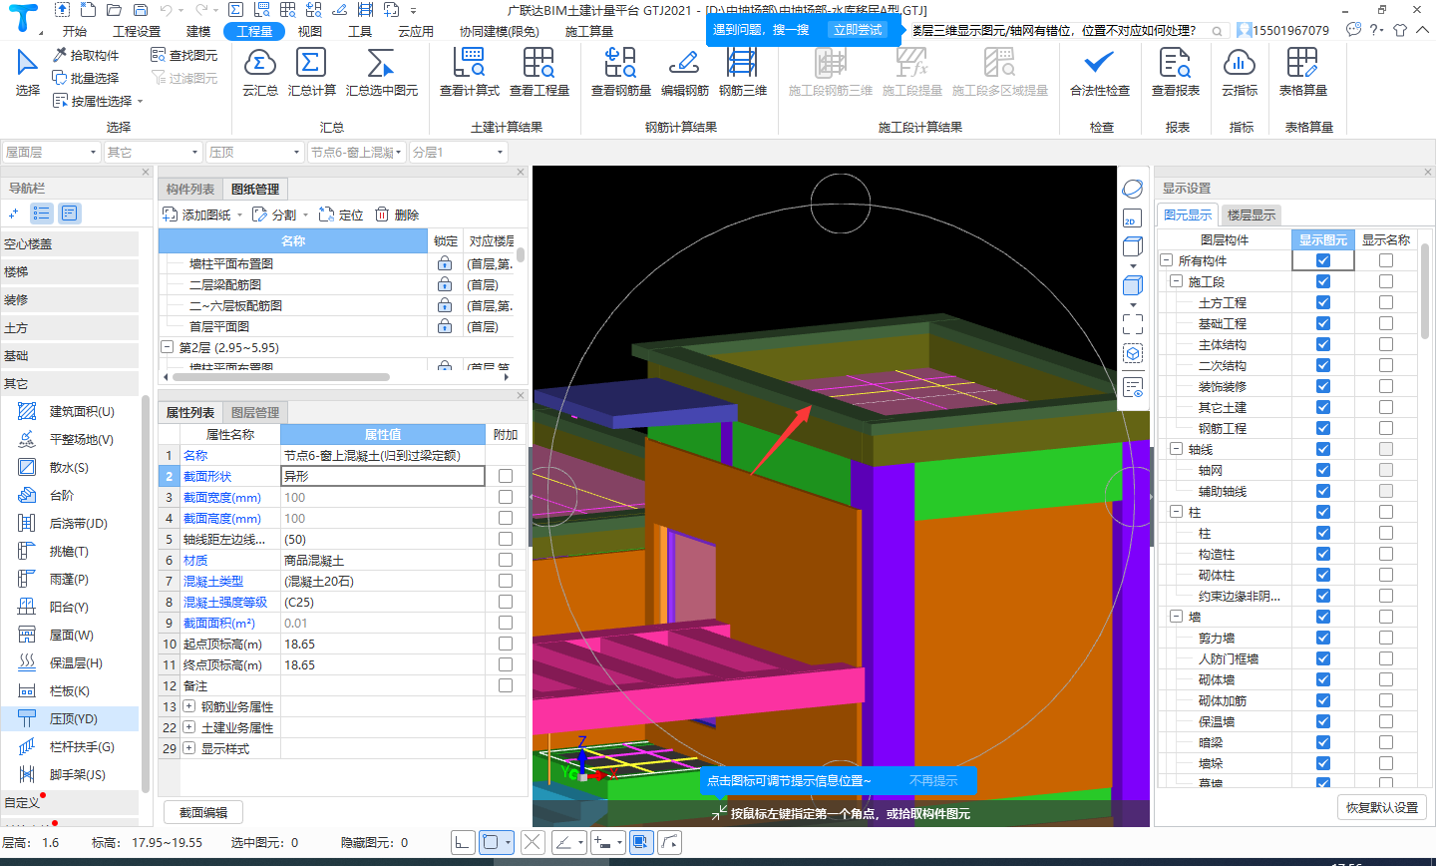Select 栏杆扶手(G) component type

[x=70, y=746]
